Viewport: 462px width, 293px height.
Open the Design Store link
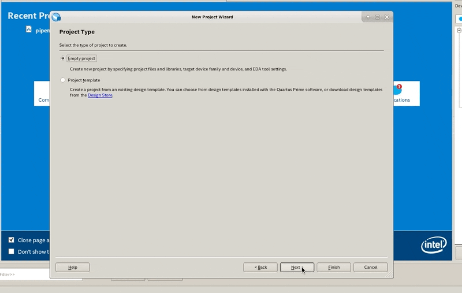(100, 95)
